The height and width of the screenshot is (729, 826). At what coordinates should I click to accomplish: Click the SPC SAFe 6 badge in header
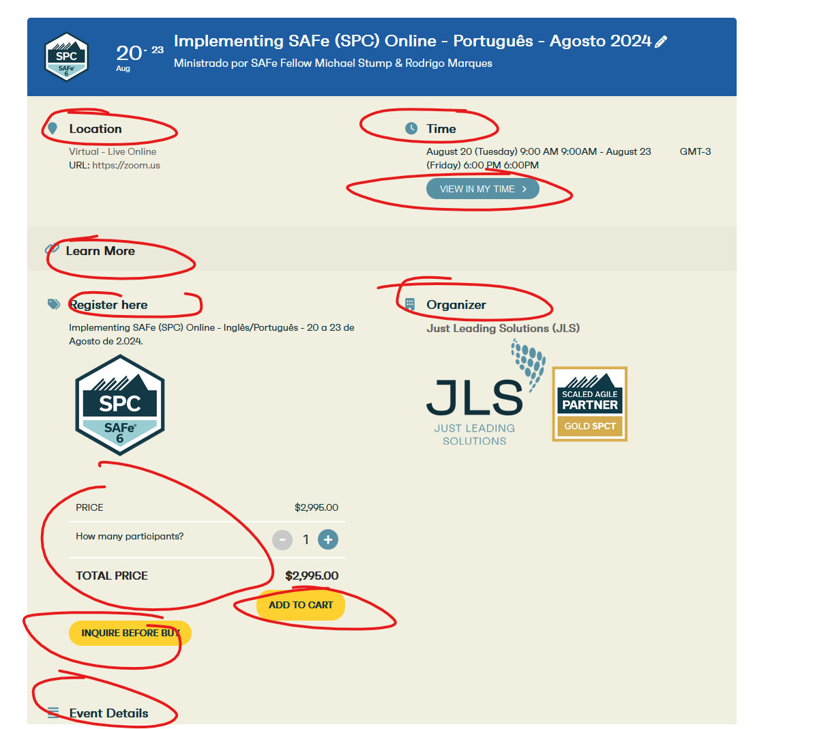(x=66, y=57)
